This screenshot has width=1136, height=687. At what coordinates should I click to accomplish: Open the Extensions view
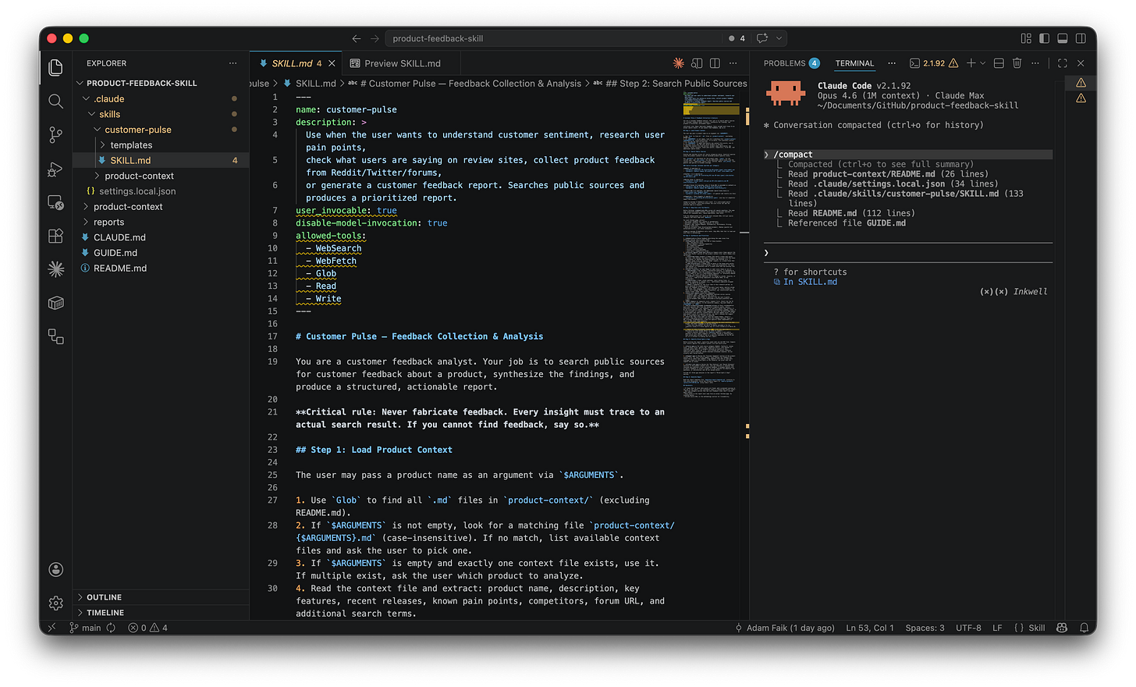55,236
